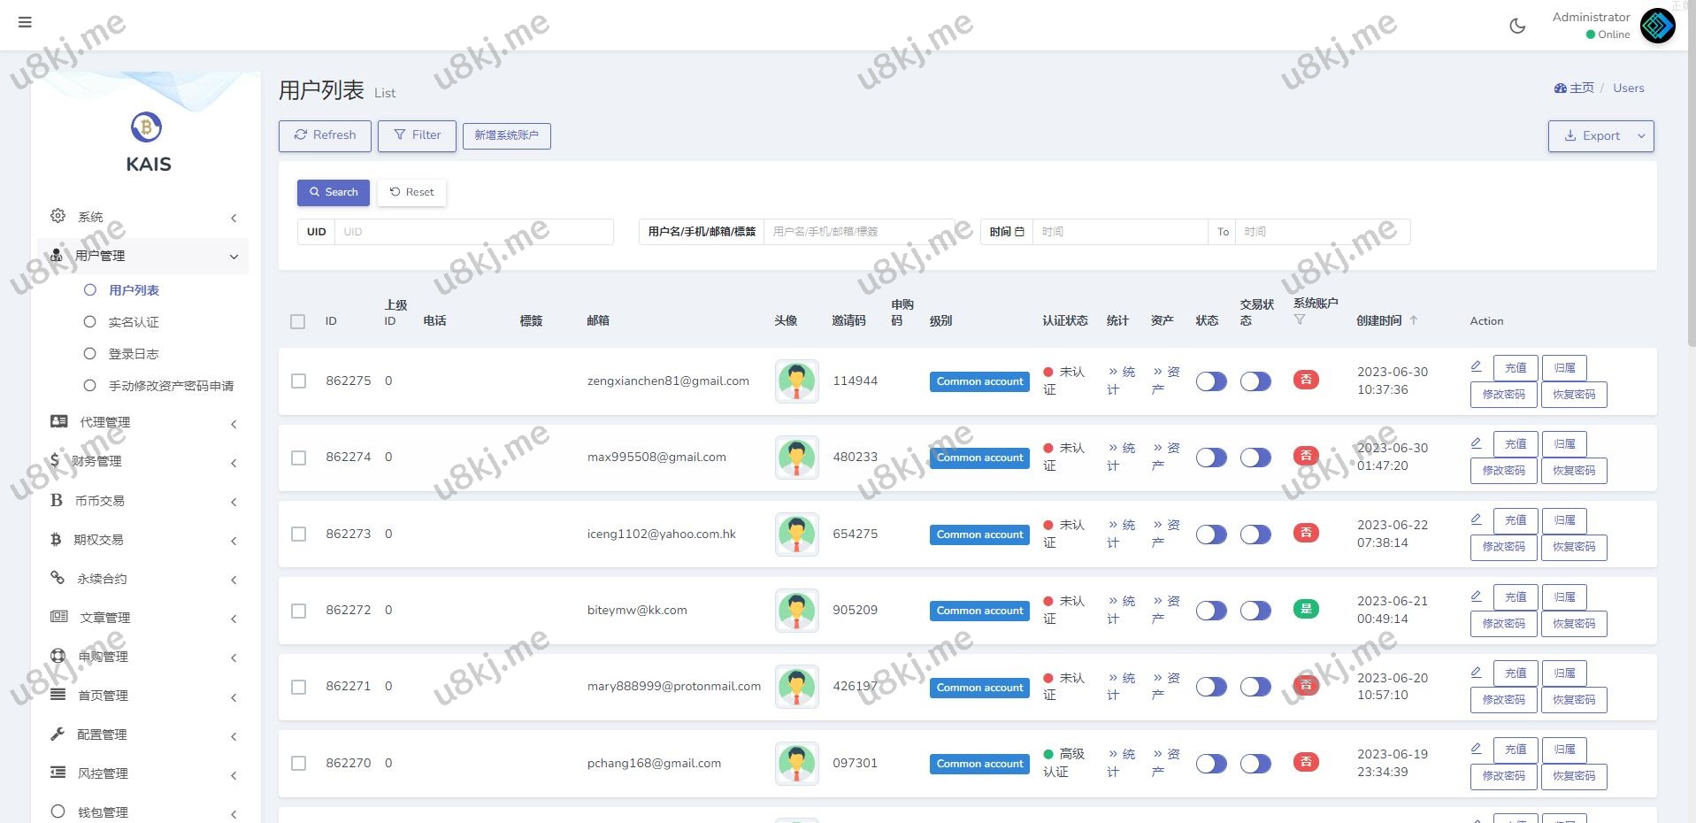Toggle dark mode moon icon
Viewport: 1696px width, 823px height.
(x=1517, y=26)
